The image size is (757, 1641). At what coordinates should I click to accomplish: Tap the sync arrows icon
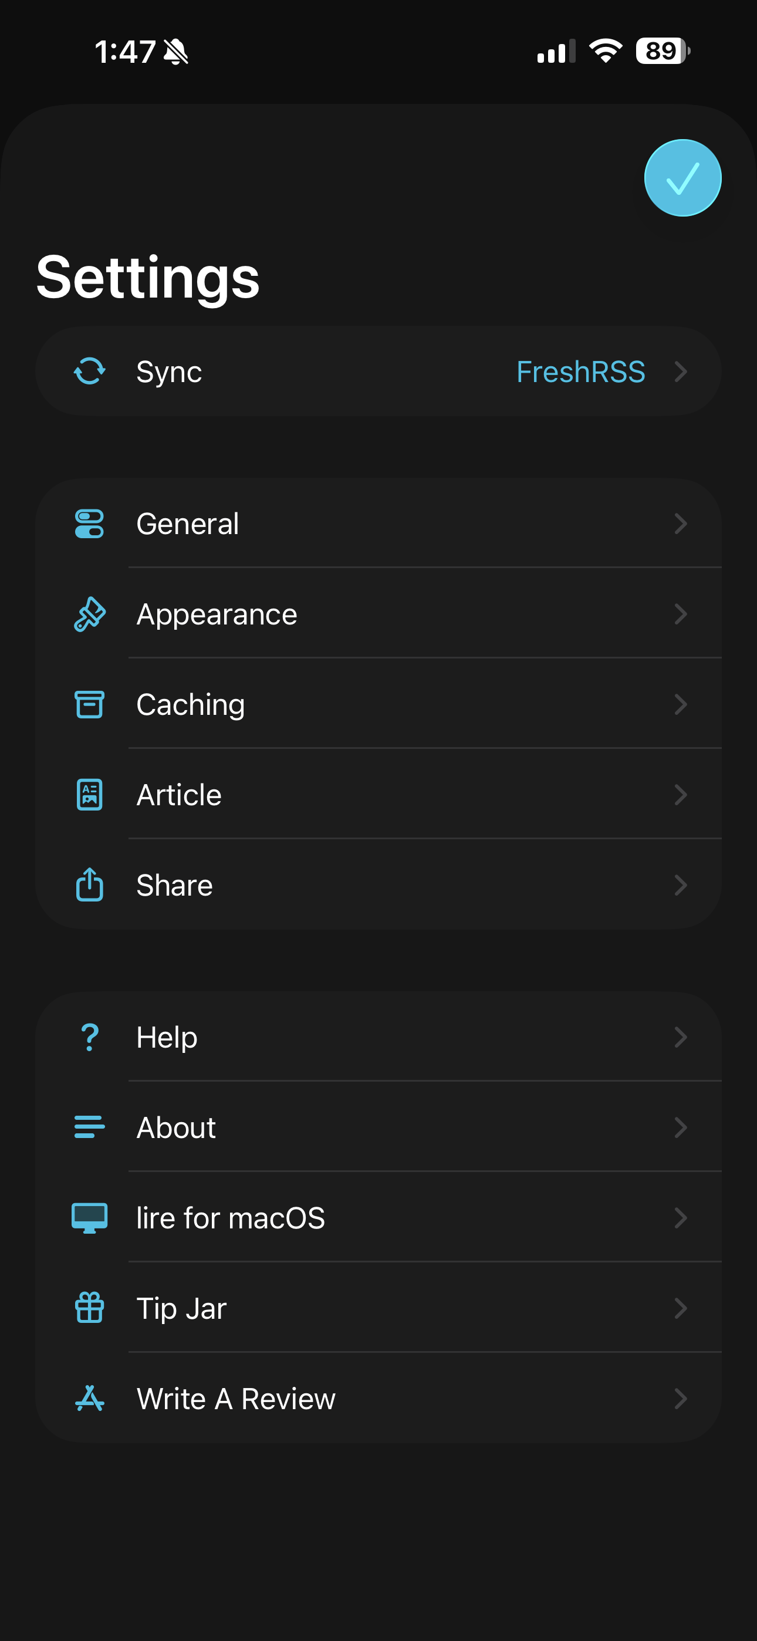[89, 372]
